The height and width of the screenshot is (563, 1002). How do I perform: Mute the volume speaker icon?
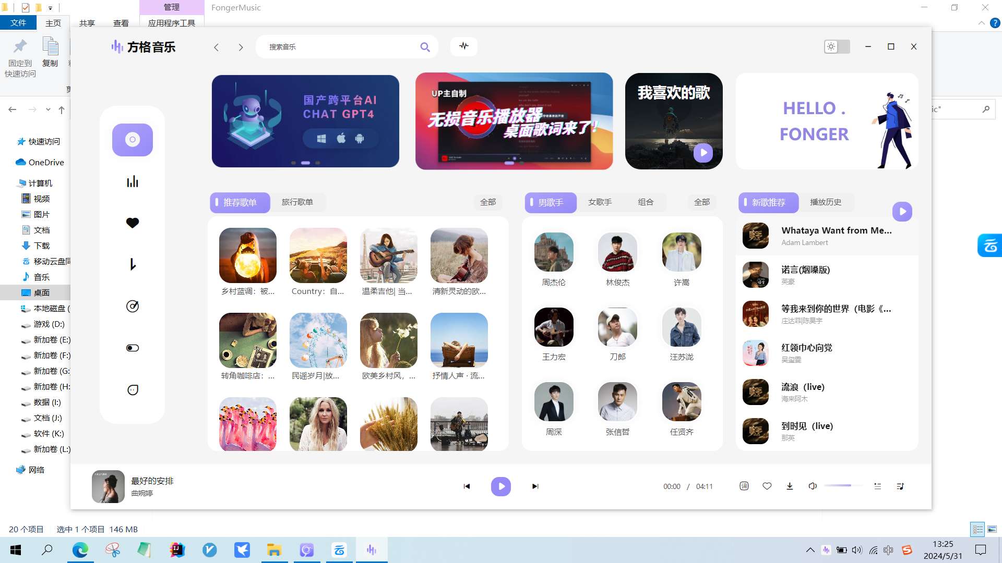click(x=813, y=486)
